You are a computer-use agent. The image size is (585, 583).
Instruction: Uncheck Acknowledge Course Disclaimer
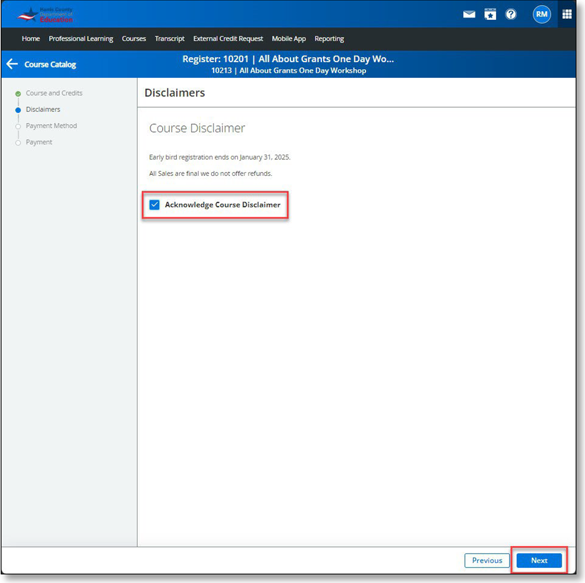[155, 204]
